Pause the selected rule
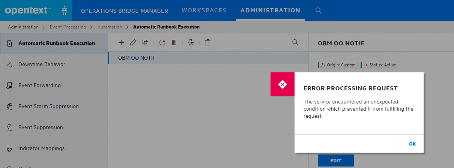The height and width of the screenshot is (168, 454). pos(174,42)
